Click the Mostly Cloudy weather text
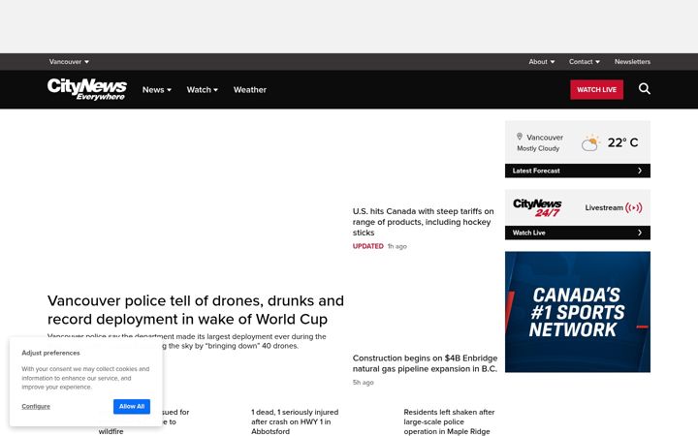The image size is (698, 436). (x=538, y=148)
